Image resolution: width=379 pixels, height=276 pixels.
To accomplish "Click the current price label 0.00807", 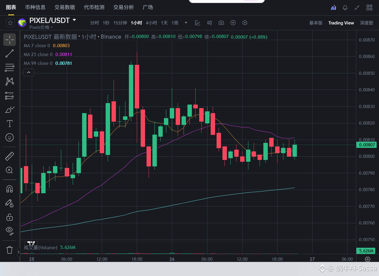I will (366, 145).
